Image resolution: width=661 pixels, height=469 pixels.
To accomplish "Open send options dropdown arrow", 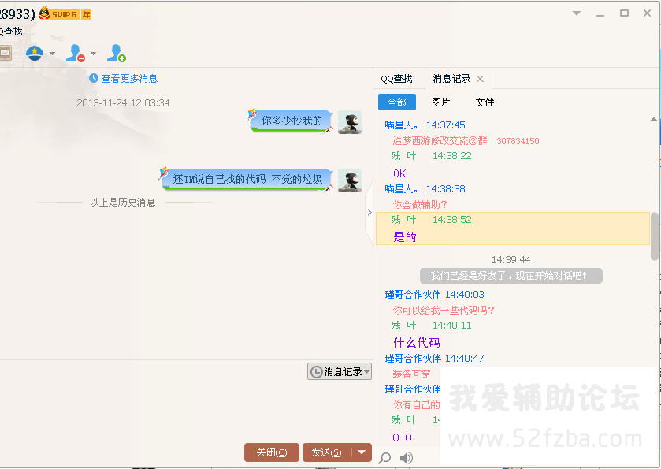I will 362,452.
